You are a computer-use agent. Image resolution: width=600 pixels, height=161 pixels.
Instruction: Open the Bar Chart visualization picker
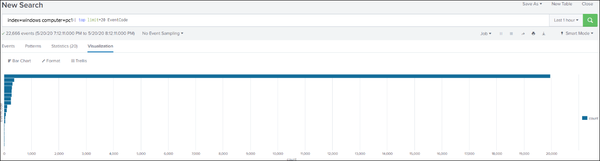tap(19, 61)
